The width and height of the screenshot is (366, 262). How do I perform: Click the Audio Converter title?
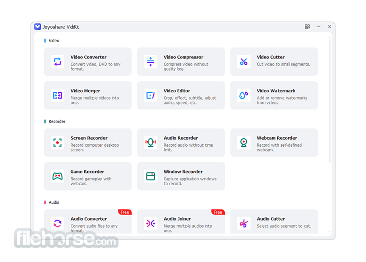pyautogui.click(x=89, y=219)
